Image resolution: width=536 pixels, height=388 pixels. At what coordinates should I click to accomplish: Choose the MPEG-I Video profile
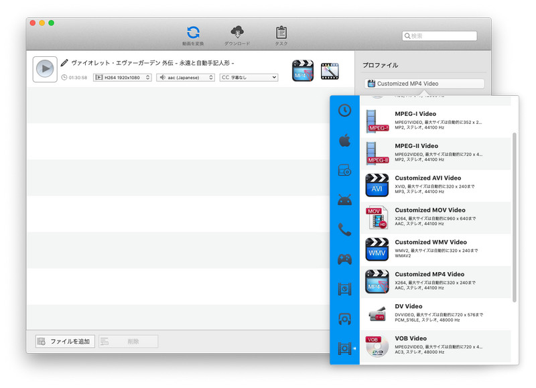coord(435,121)
